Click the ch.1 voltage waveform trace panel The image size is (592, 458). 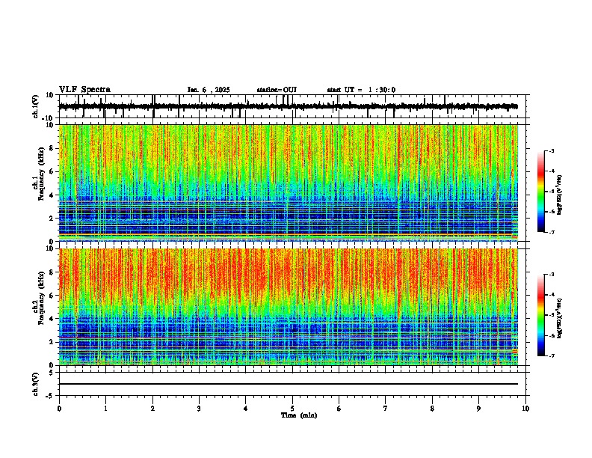[x=294, y=106]
